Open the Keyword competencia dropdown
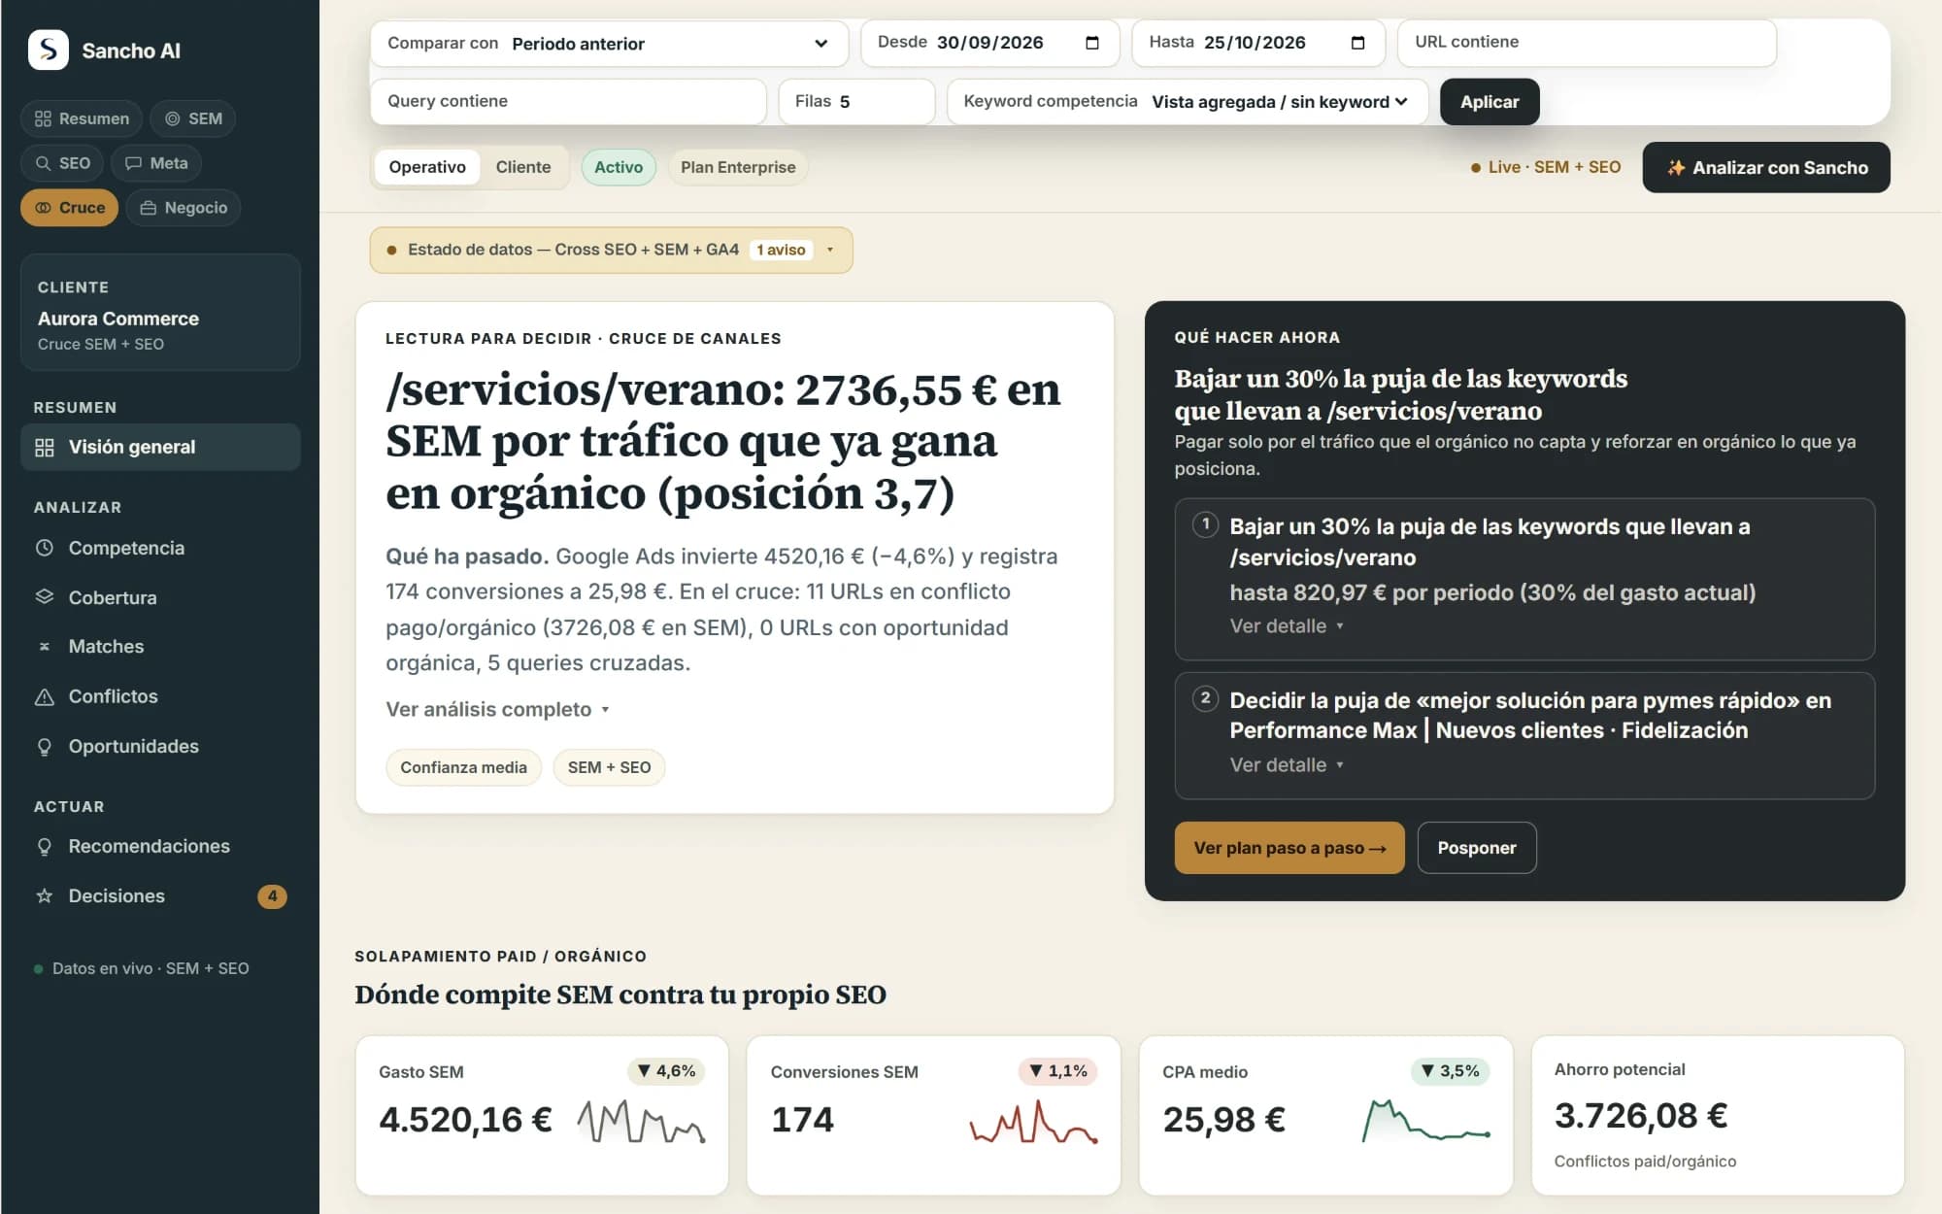Image resolution: width=1942 pixels, height=1214 pixels. coord(1187,101)
